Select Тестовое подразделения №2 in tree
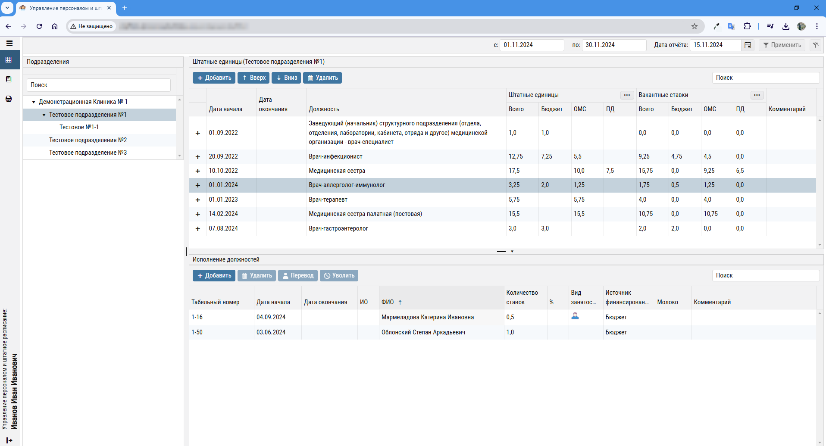826x446 pixels. coord(88,140)
